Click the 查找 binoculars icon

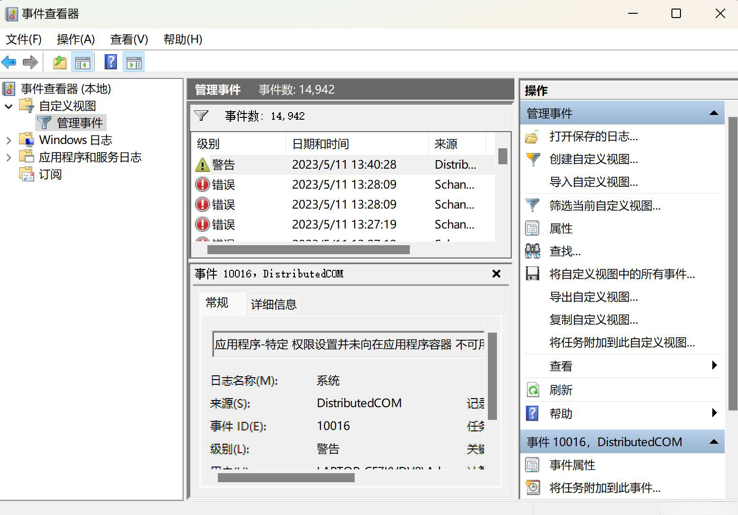pyautogui.click(x=533, y=251)
